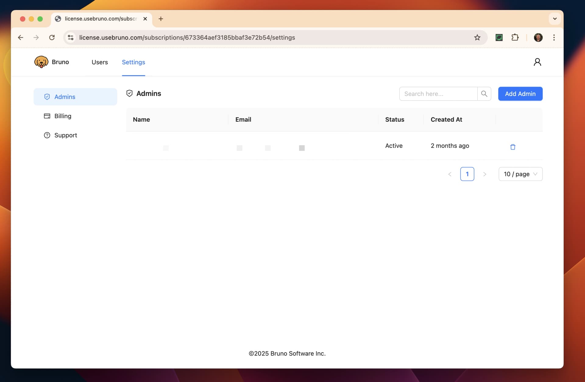This screenshot has width=585, height=382.
Task: Click the star bookmark icon in address bar
Action: coord(477,37)
